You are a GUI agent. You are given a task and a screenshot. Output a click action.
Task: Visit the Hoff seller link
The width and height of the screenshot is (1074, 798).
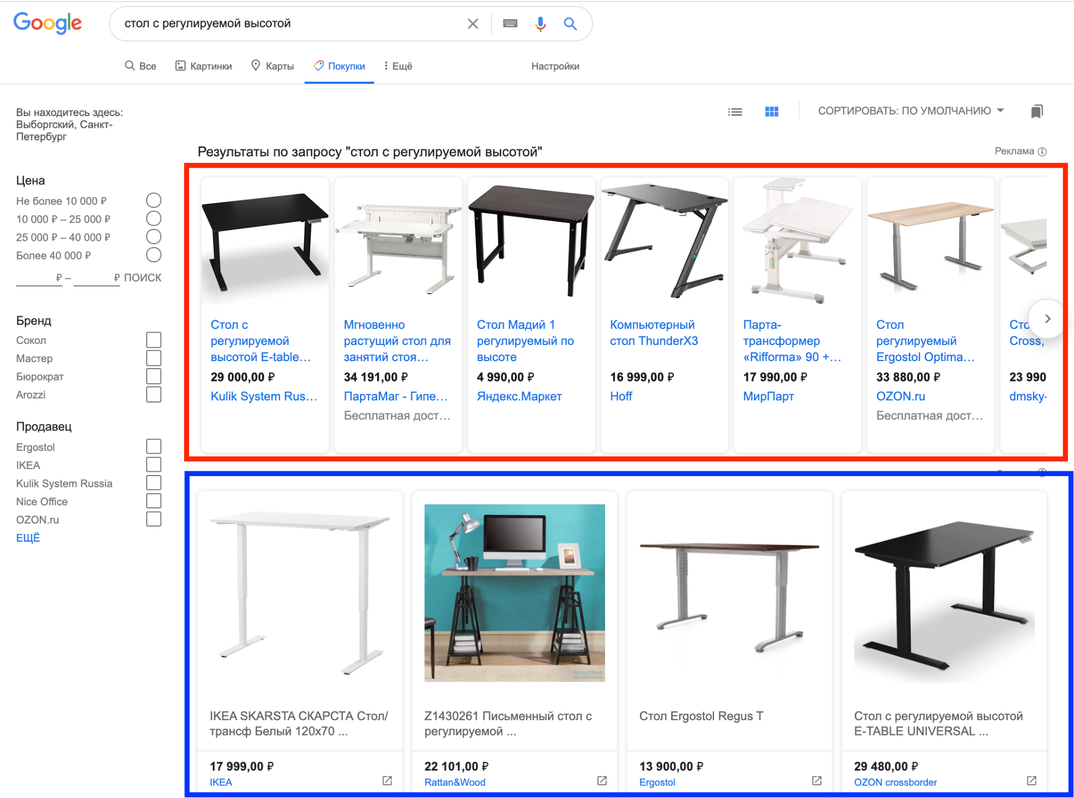(x=621, y=396)
